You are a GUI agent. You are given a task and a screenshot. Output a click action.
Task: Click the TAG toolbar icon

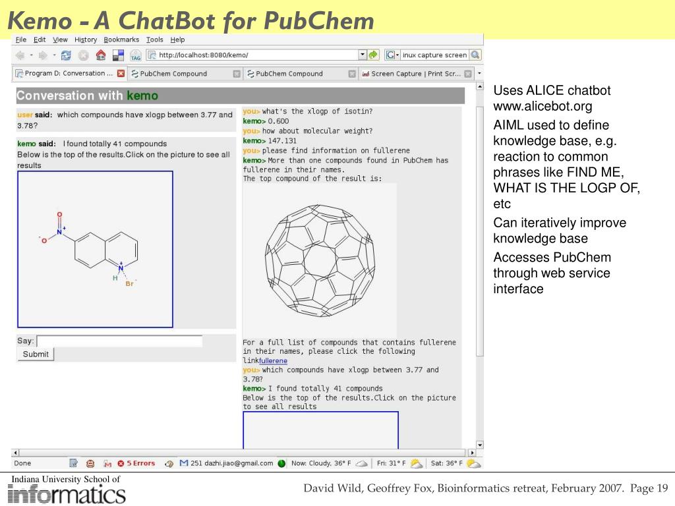[x=136, y=55]
